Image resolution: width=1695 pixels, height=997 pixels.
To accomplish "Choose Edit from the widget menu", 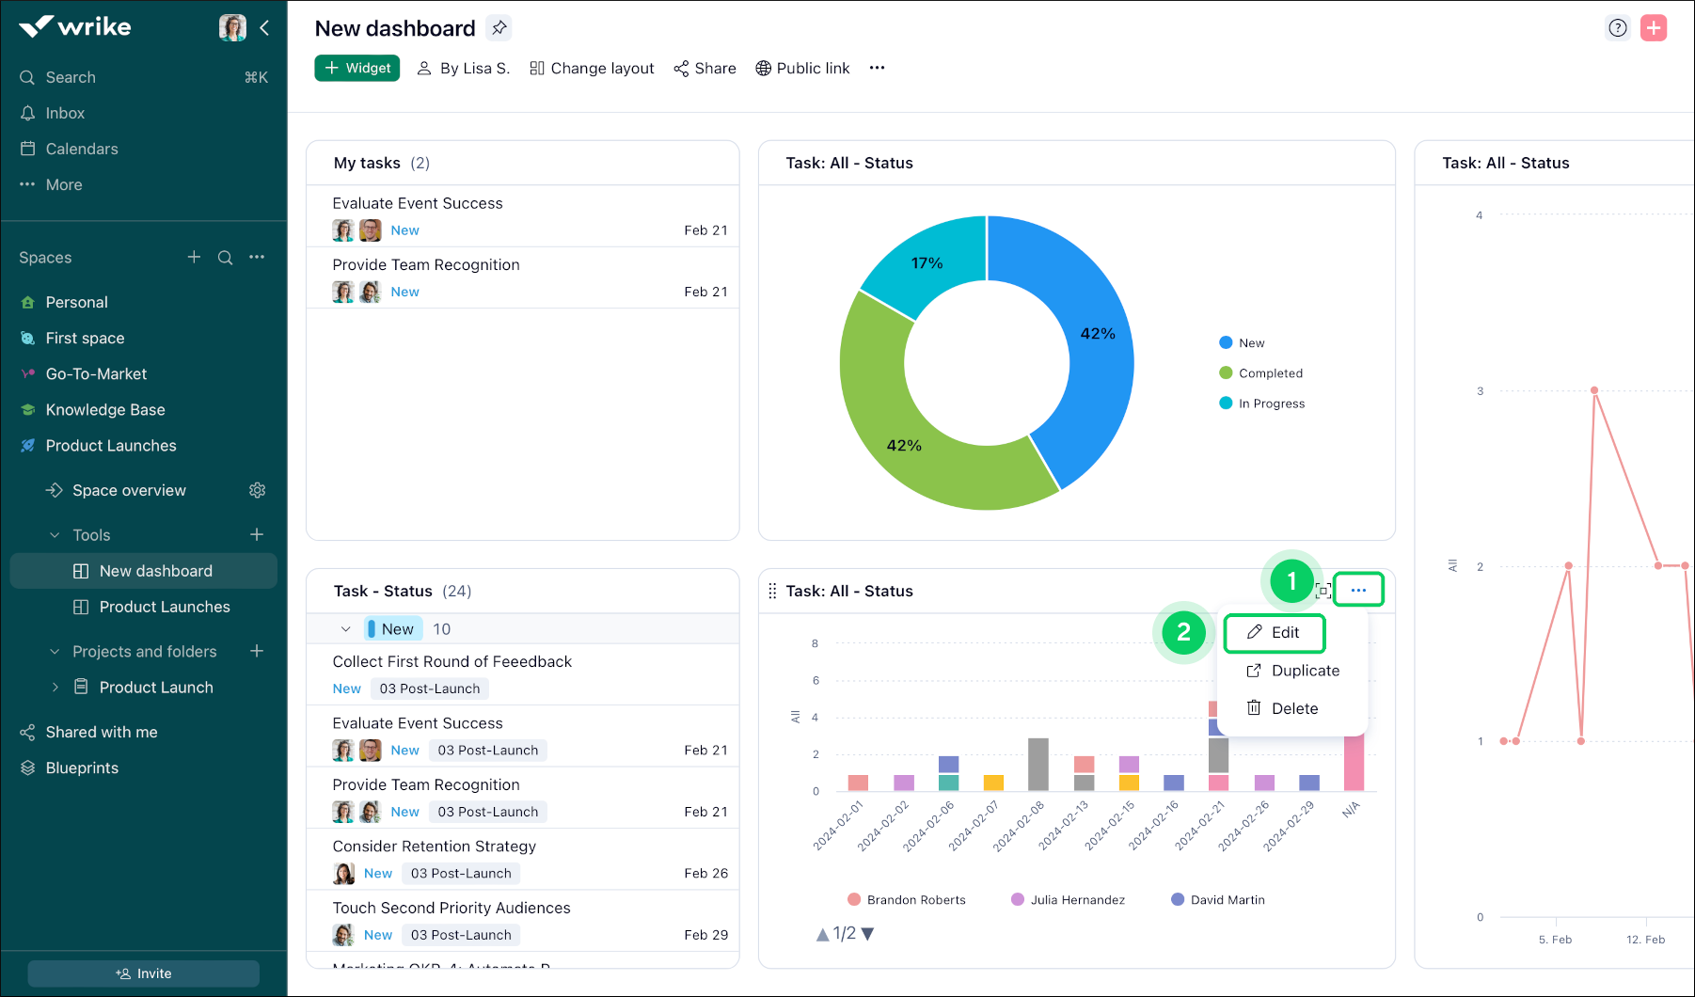I will pos(1275,633).
